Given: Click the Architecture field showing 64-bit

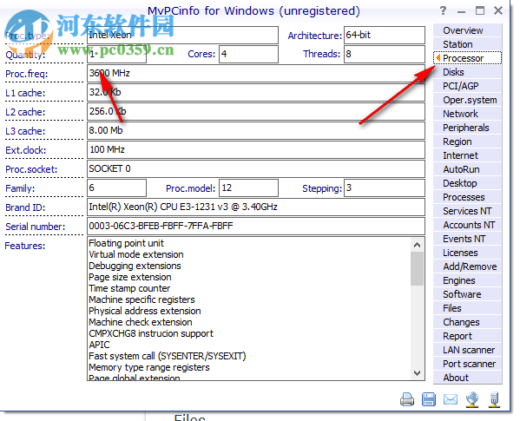Looking at the screenshot, I should click(x=385, y=35).
